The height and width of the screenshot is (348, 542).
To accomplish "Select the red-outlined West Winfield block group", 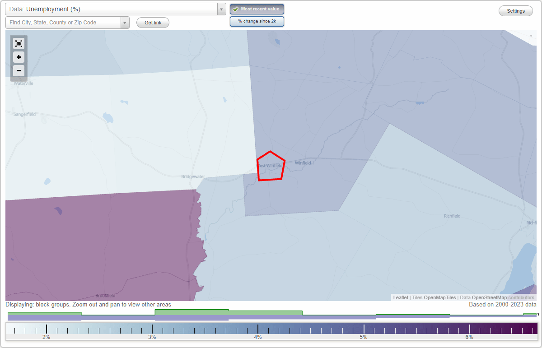I will click(270, 167).
